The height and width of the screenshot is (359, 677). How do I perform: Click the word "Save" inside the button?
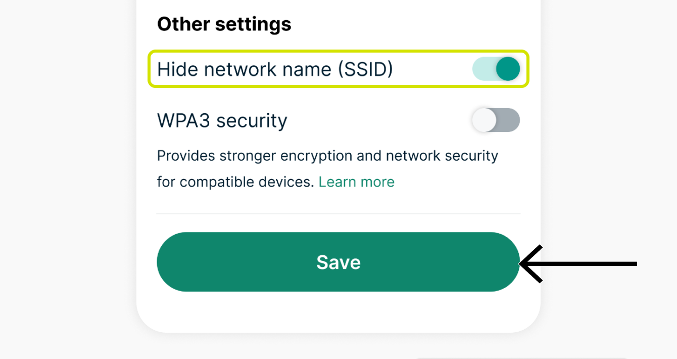[338, 262]
